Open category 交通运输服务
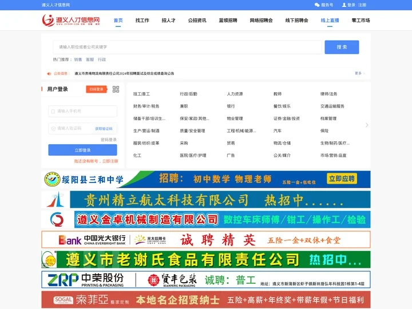This screenshot has height=309, width=412. [332, 106]
